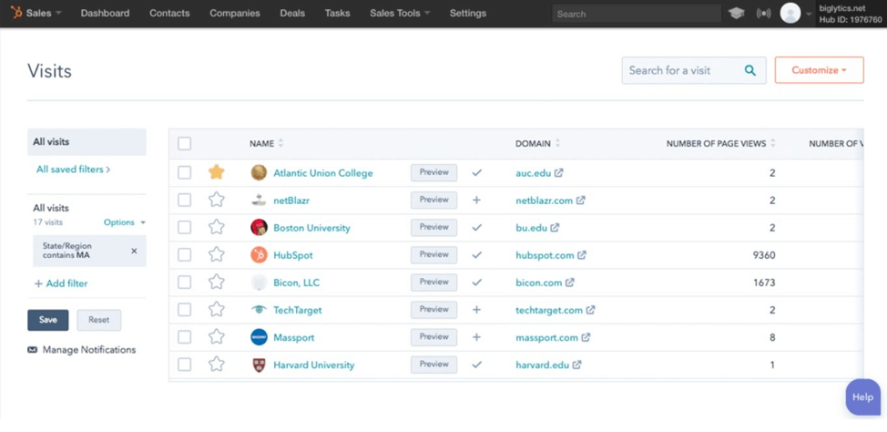
Task: Open the broadcast notifications icon
Action: pos(764,13)
